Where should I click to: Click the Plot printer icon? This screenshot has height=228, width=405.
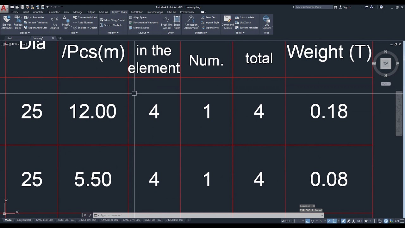[43, 7]
